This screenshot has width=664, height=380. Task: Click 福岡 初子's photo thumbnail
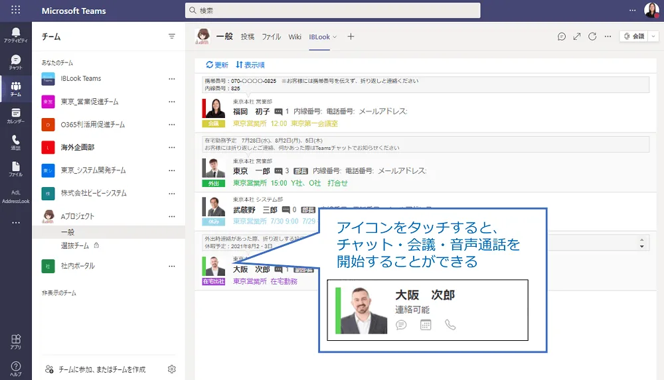tap(214, 108)
